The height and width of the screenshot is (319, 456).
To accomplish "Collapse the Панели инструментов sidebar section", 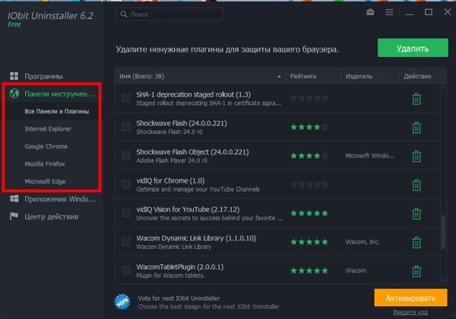I will [x=52, y=94].
